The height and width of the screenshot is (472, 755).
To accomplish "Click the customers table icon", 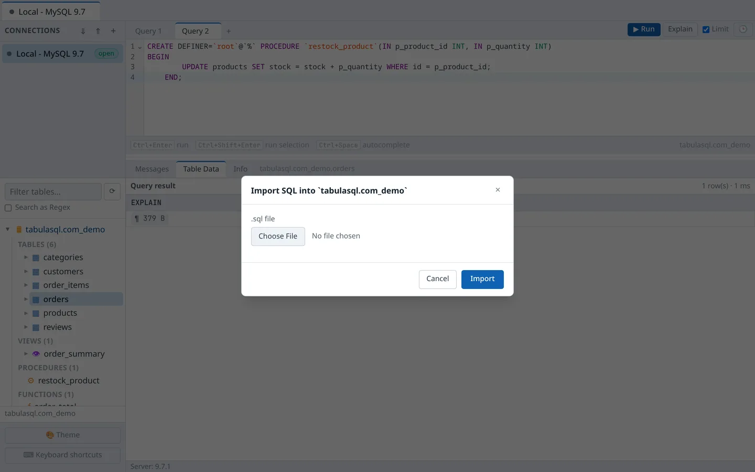I will tap(36, 272).
